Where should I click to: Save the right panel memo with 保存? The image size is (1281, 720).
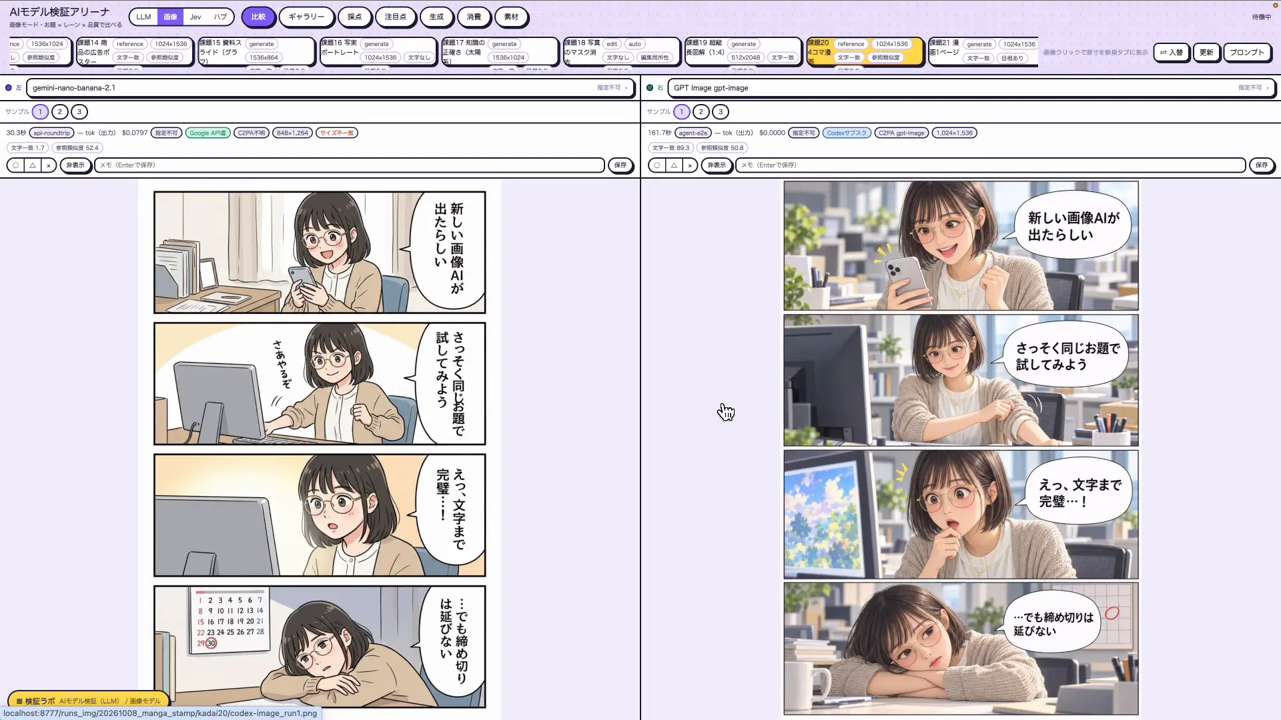point(1262,165)
